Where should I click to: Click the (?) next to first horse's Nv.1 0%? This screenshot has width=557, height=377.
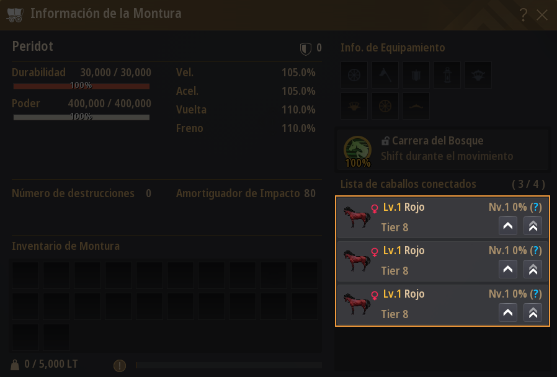pos(536,207)
